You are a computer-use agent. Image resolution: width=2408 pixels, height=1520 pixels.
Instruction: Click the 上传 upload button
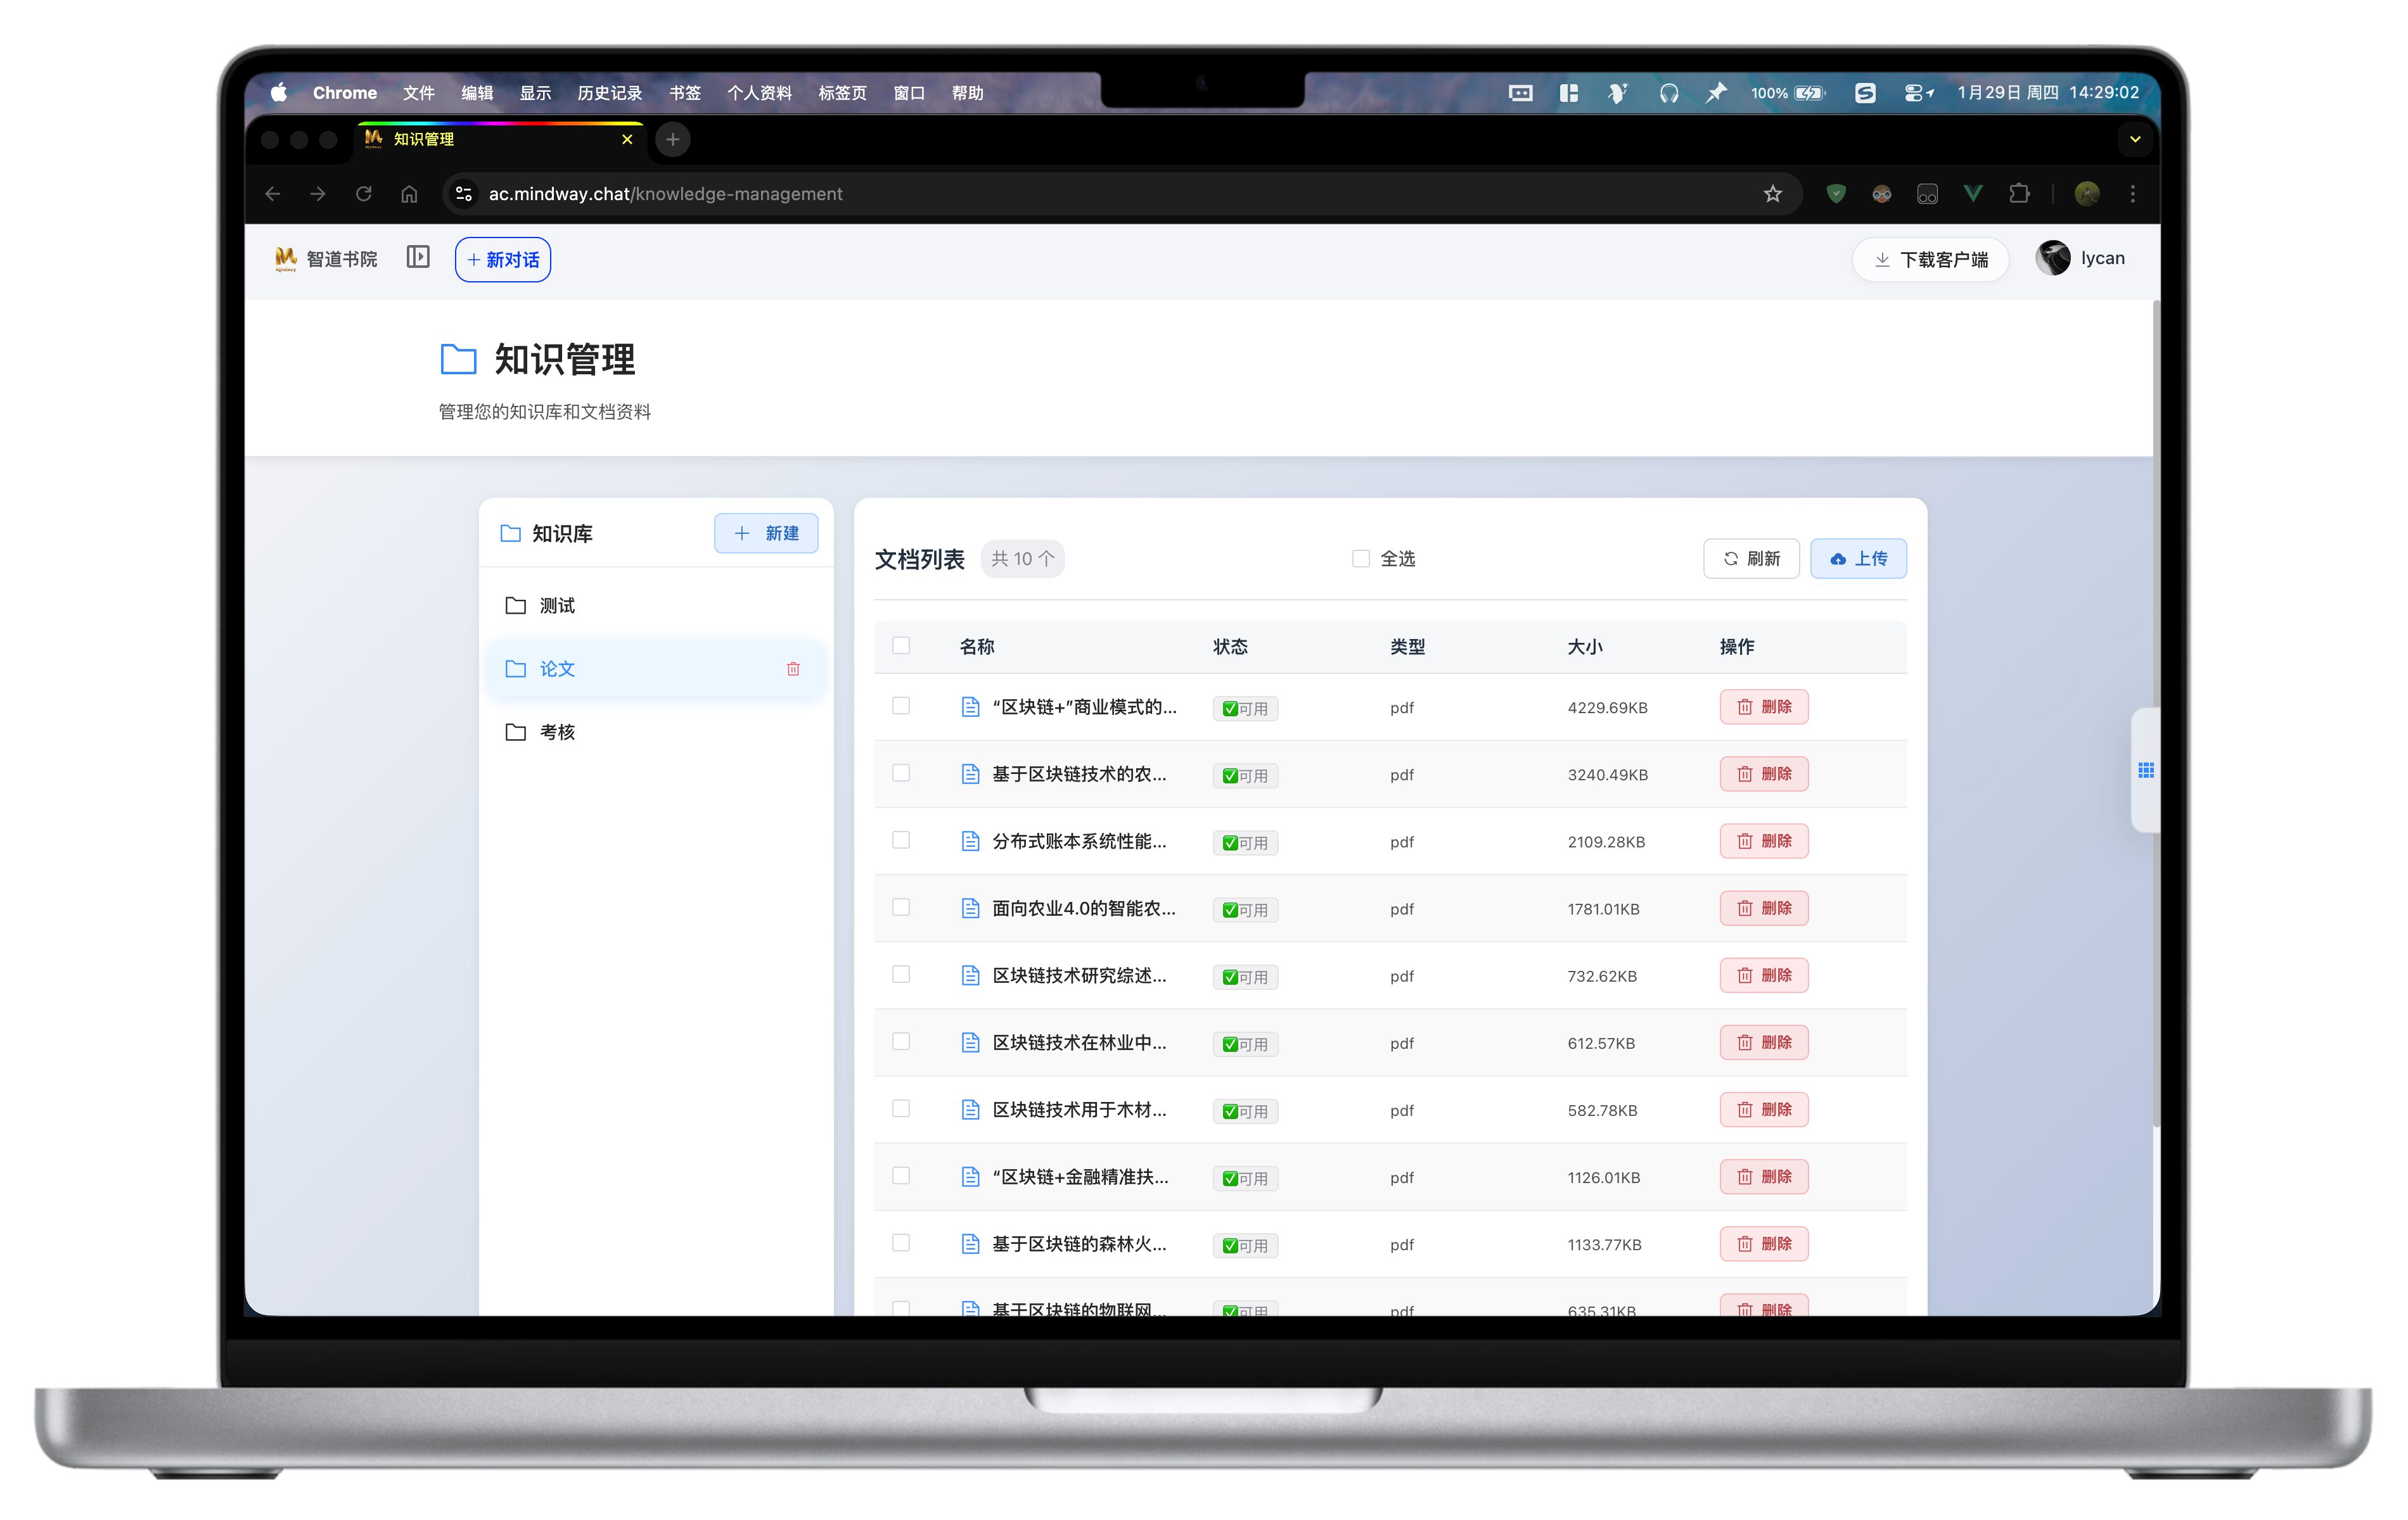pos(1858,559)
